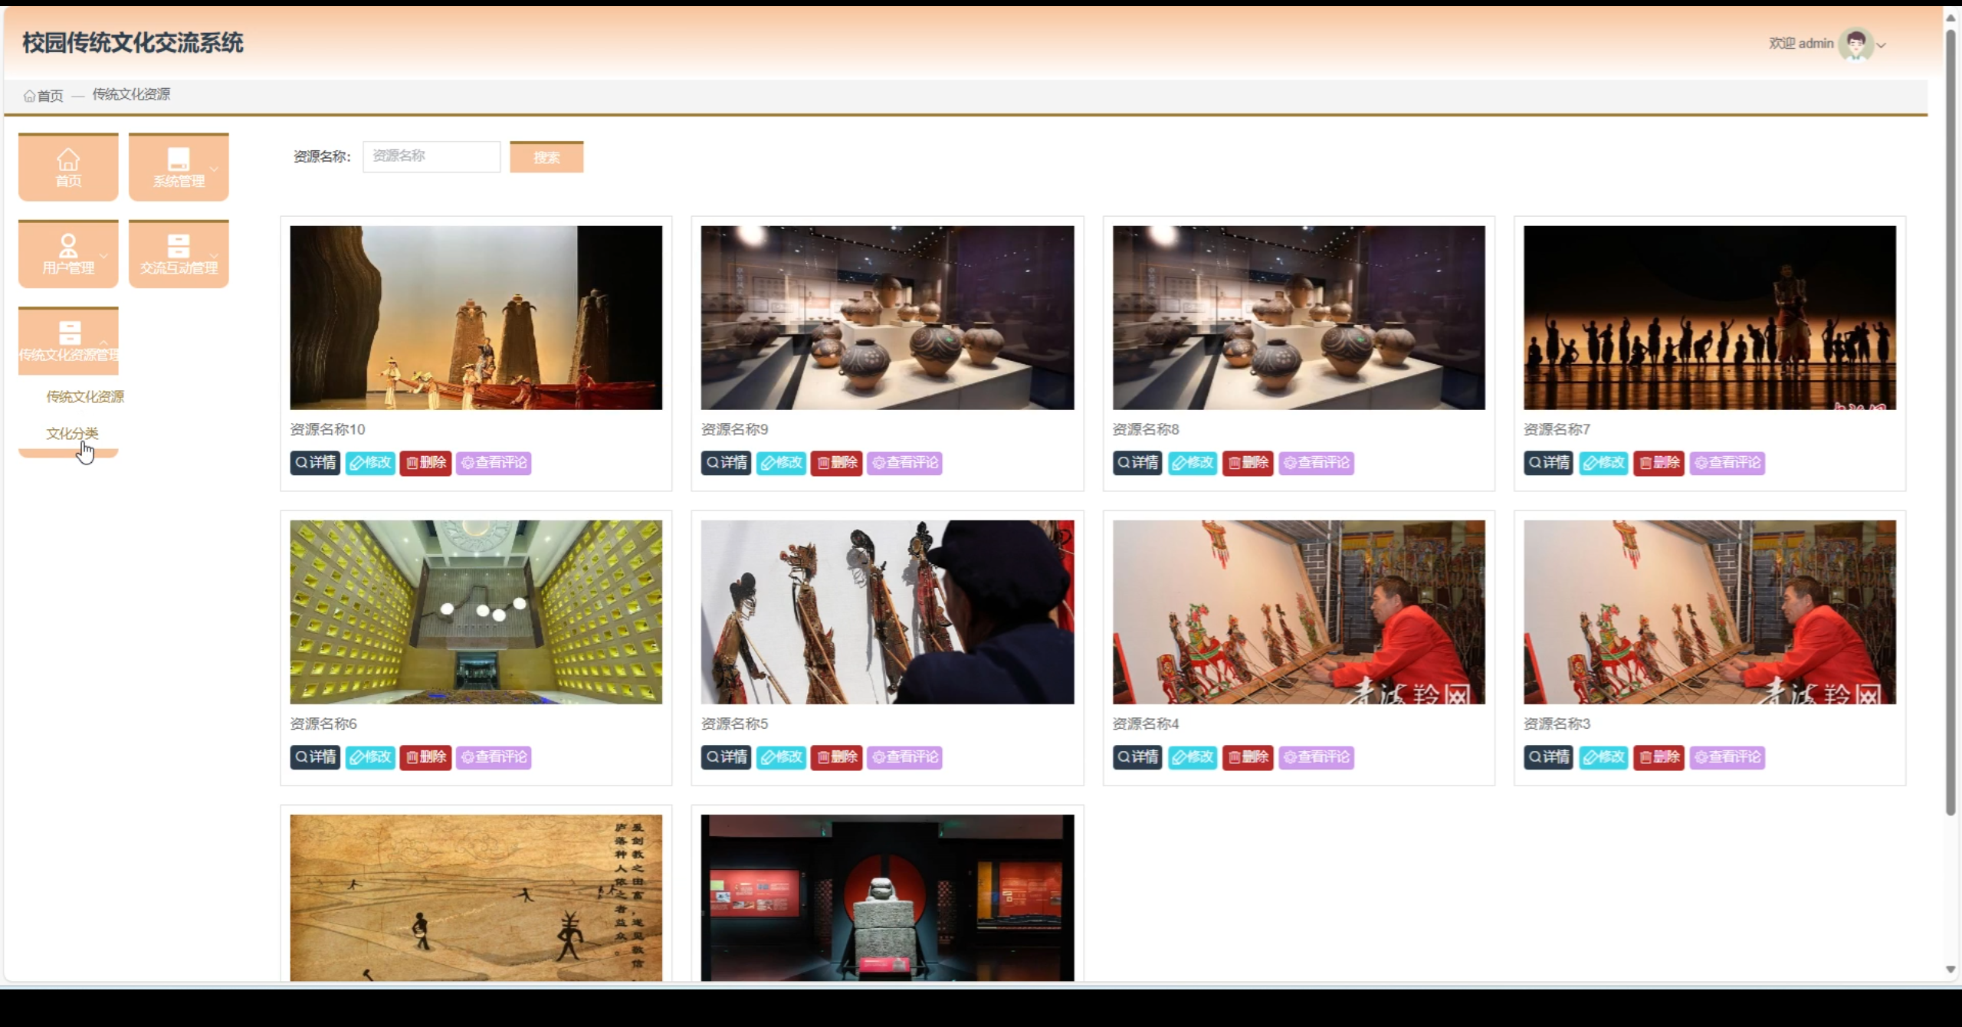
Task: Expand the admin account dropdown arrow
Action: 1881,45
